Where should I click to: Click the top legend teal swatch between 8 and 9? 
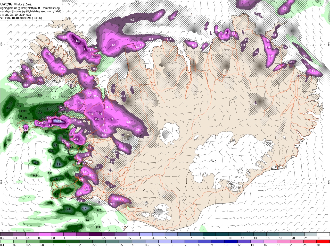tap(209, 234)
